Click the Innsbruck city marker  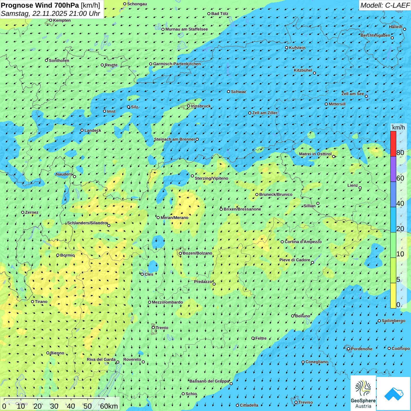189,106
